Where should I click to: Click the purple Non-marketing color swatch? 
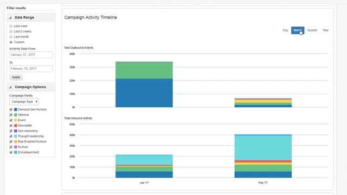coord(16,131)
